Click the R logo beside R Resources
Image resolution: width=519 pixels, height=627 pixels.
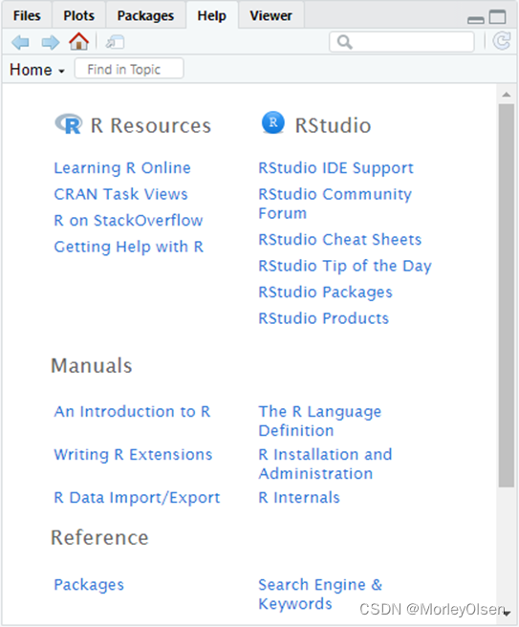tap(69, 123)
